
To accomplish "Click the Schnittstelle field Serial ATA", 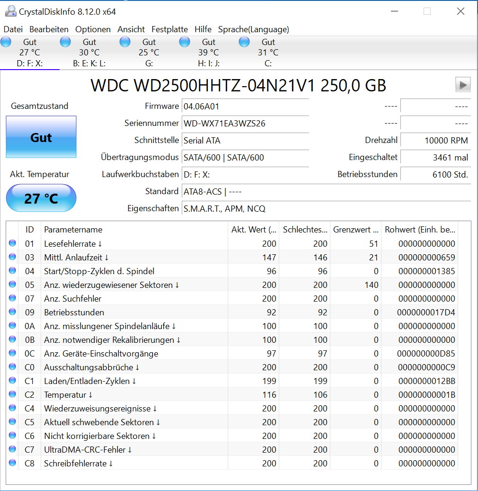I will pos(245,140).
